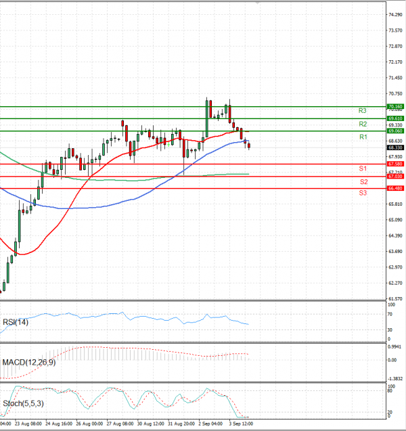Click the 72.170 price axis label
The height and width of the screenshot is (431, 406).
click(x=395, y=62)
